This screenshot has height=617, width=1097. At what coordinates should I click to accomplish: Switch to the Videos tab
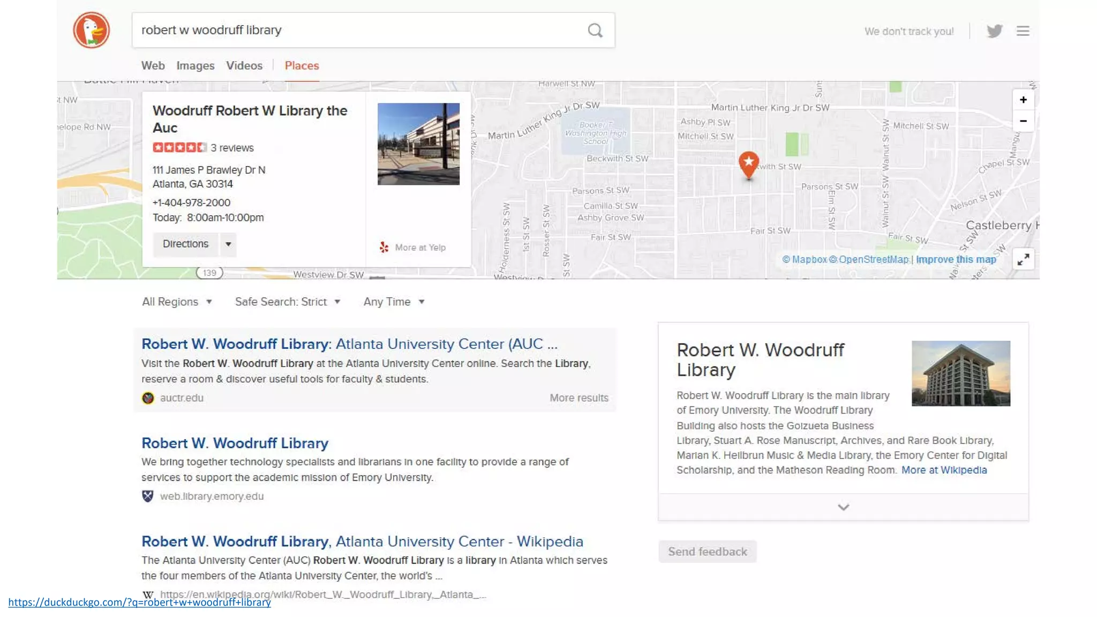coord(244,66)
